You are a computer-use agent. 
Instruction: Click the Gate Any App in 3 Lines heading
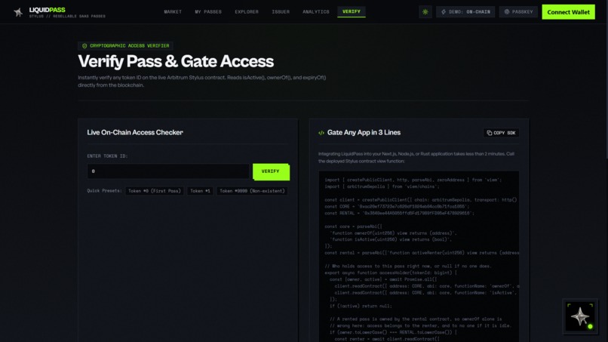364,133
